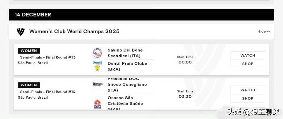Select the 14 DECEMBER date header

(33, 15)
